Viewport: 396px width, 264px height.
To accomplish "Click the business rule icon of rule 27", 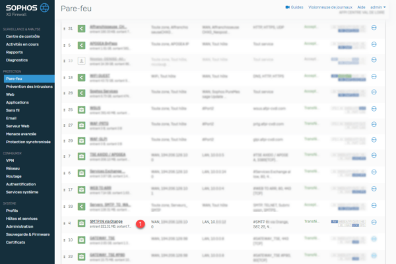I will pyautogui.click(x=81, y=125).
